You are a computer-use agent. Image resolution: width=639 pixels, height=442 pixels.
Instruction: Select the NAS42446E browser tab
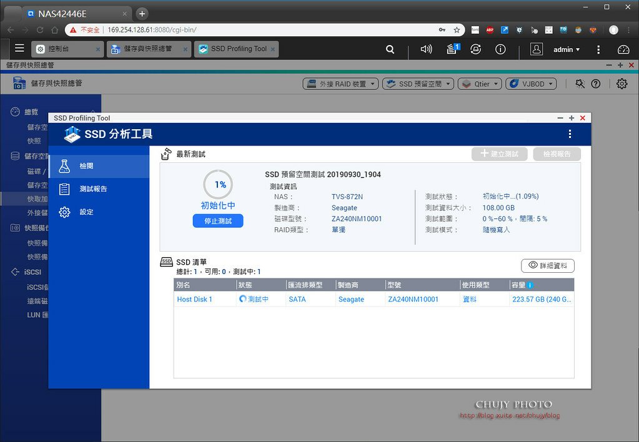click(x=76, y=14)
